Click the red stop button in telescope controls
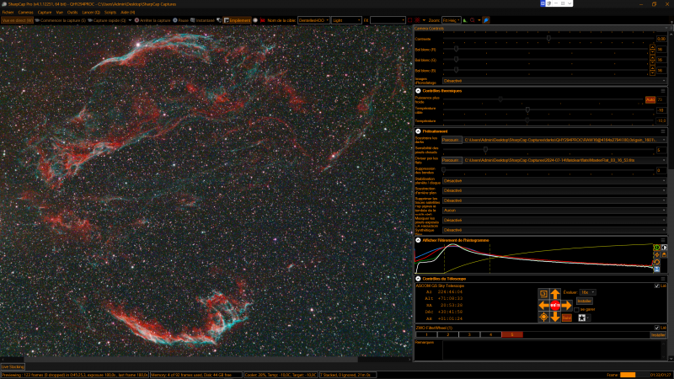Image resolution: width=674 pixels, height=379 pixels. coord(555,306)
